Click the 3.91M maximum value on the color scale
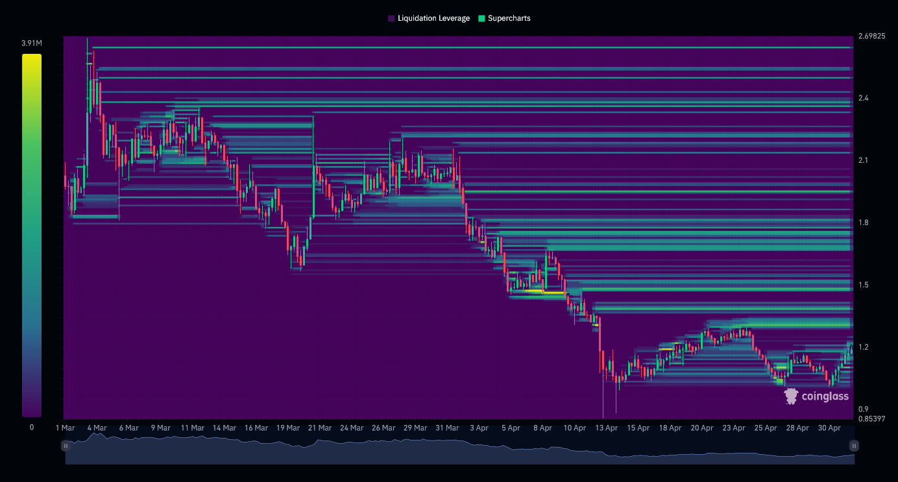The width and height of the screenshot is (898, 482). click(x=32, y=43)
